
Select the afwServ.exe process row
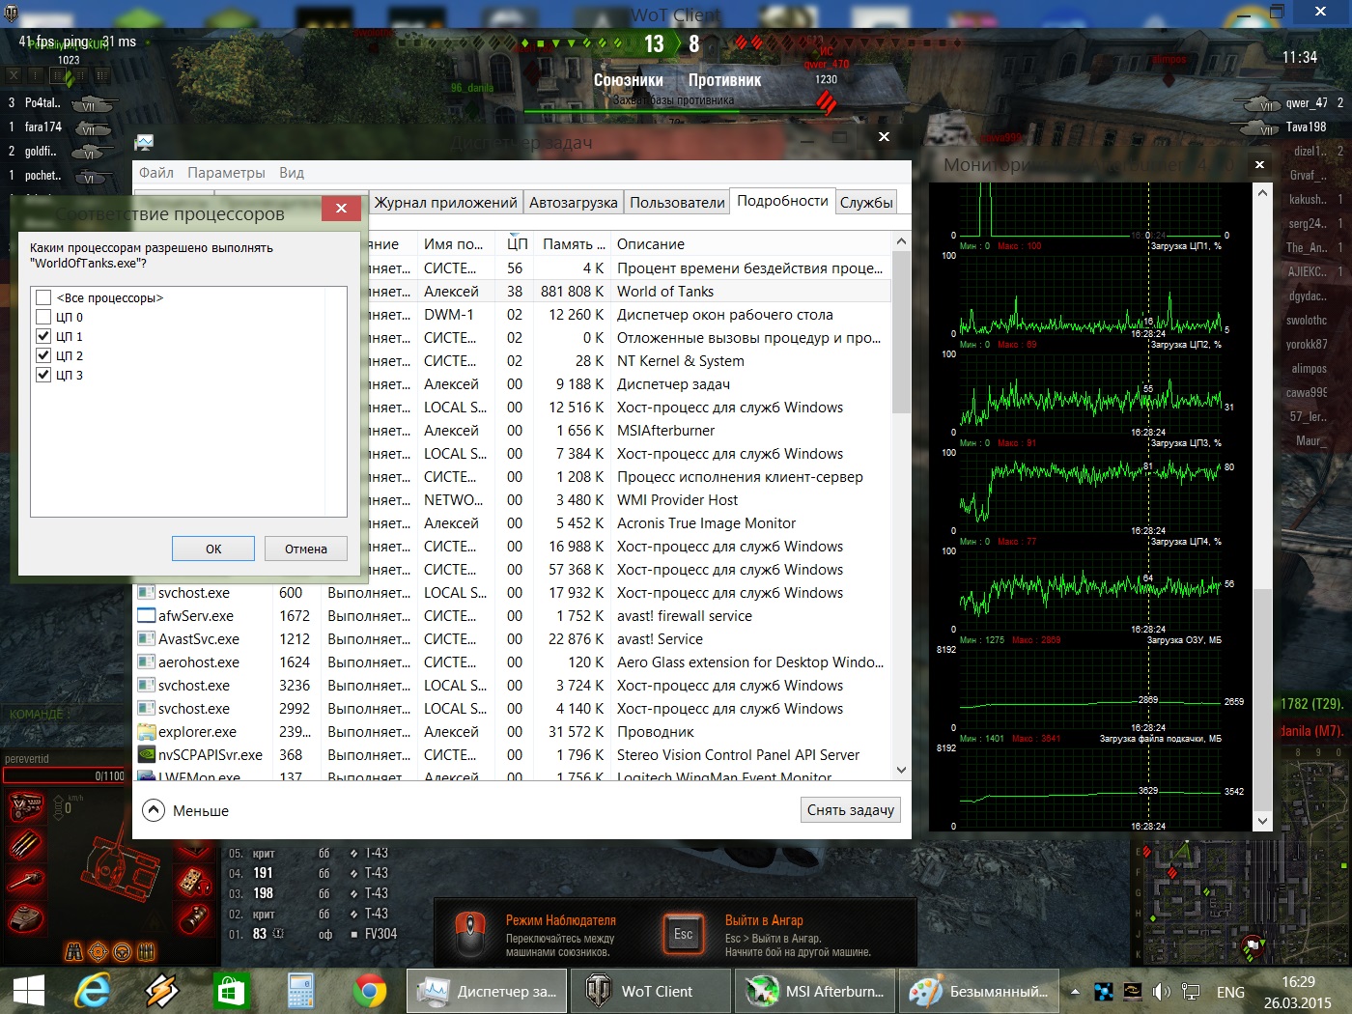512,616
